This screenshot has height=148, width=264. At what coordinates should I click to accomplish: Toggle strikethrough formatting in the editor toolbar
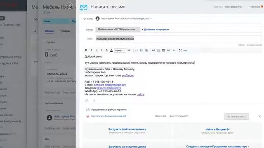click(101, 50)
